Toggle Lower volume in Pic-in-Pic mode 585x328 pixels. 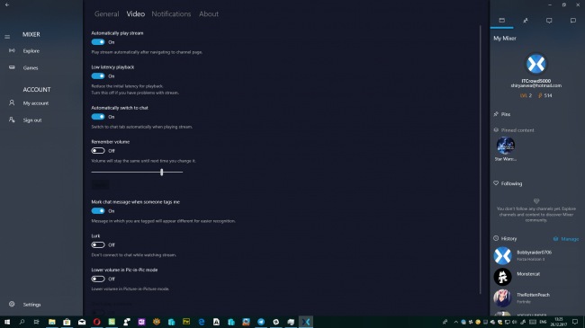98,279
